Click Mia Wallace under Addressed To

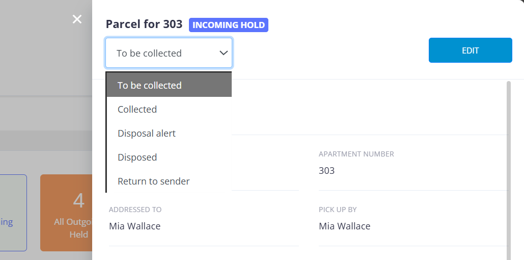[x=134, y=226]
